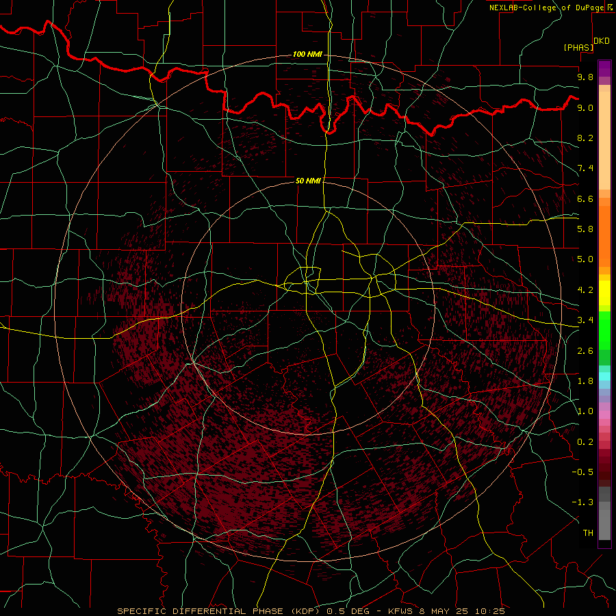Click the 3.4 scale value
This screenshot has width=616, height=616.
(585, 320)
